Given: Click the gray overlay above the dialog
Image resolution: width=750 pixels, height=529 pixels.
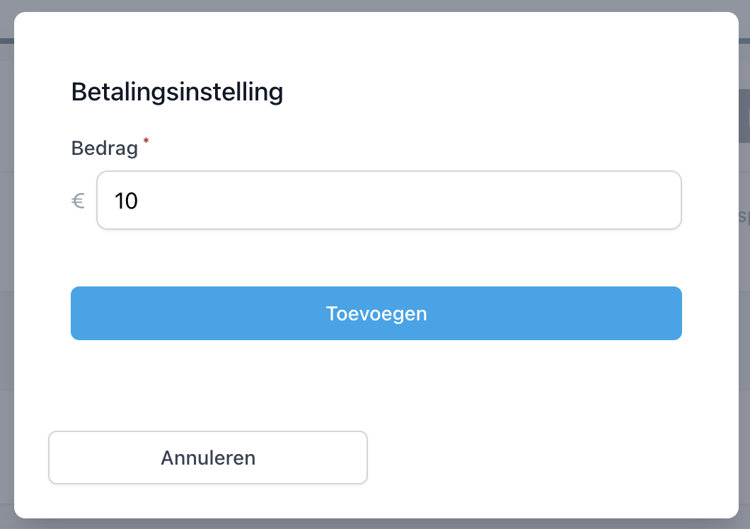Looking at the screenshot, I should pos(375,5).
